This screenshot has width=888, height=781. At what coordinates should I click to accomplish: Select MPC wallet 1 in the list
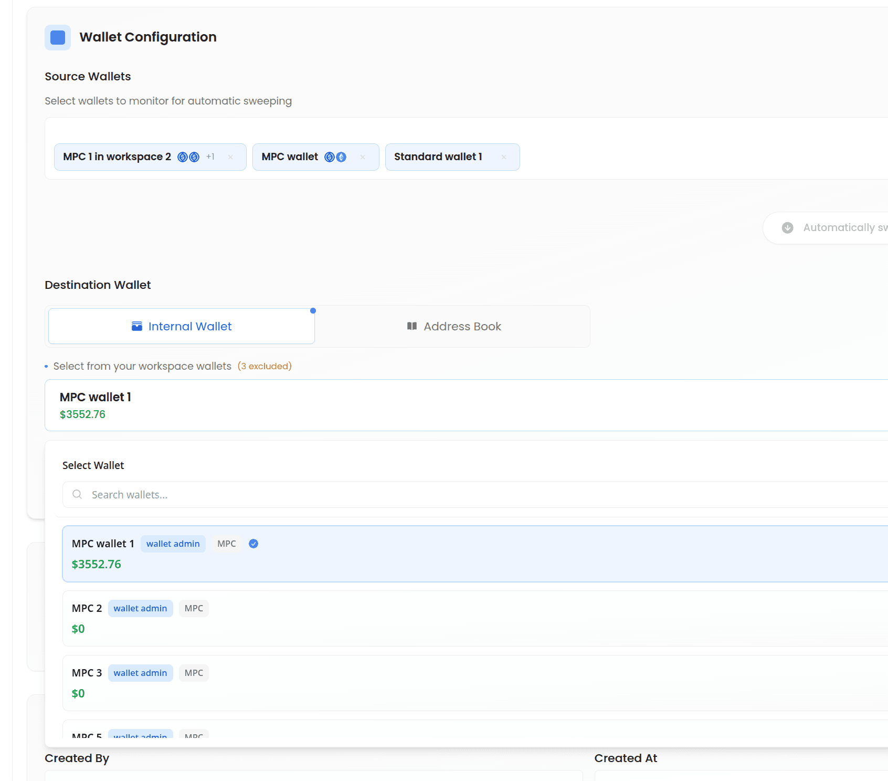coord(475,554)
